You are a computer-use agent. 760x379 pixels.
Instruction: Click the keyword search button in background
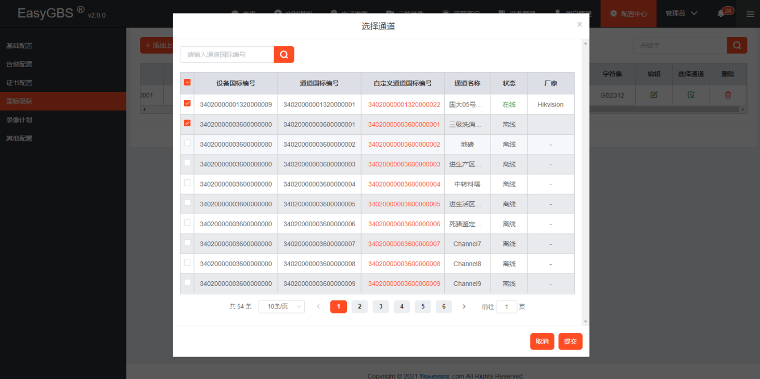[x=737, y=45]
